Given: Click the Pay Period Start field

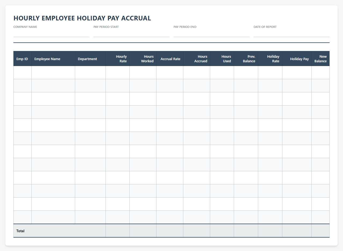Looking at the screenshot, I should (132, 34).
